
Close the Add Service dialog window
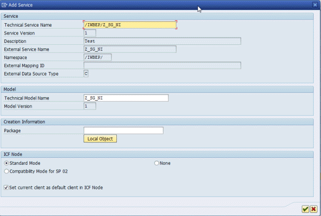315,5
